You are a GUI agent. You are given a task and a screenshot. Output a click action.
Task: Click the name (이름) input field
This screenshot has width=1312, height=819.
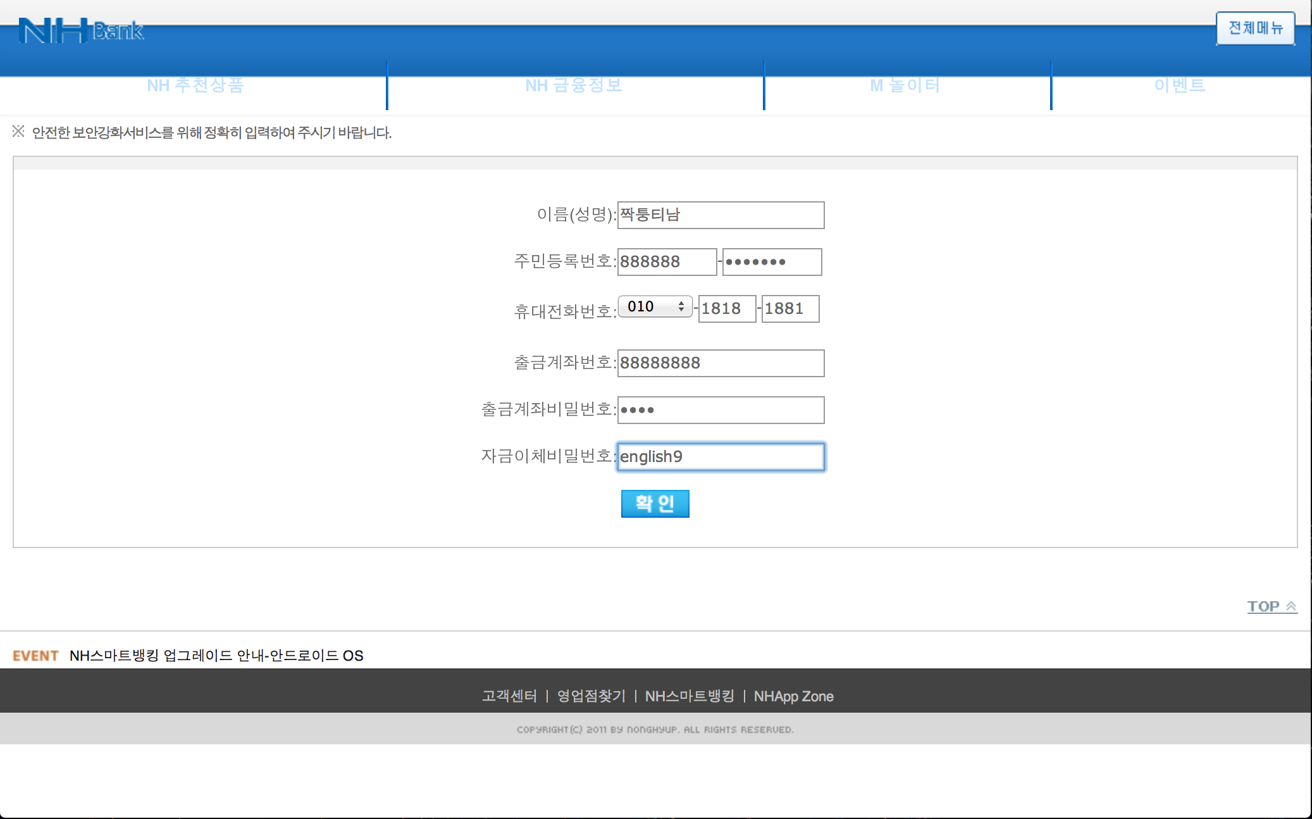coord(721,215)
